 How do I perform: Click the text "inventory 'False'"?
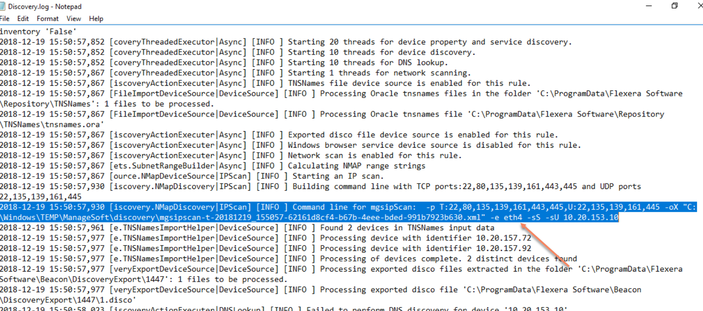[x=39, y=32]
